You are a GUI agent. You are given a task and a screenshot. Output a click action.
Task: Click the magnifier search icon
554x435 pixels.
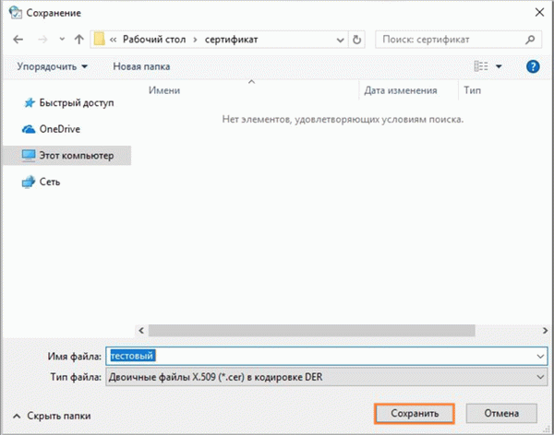click(530, 40)
